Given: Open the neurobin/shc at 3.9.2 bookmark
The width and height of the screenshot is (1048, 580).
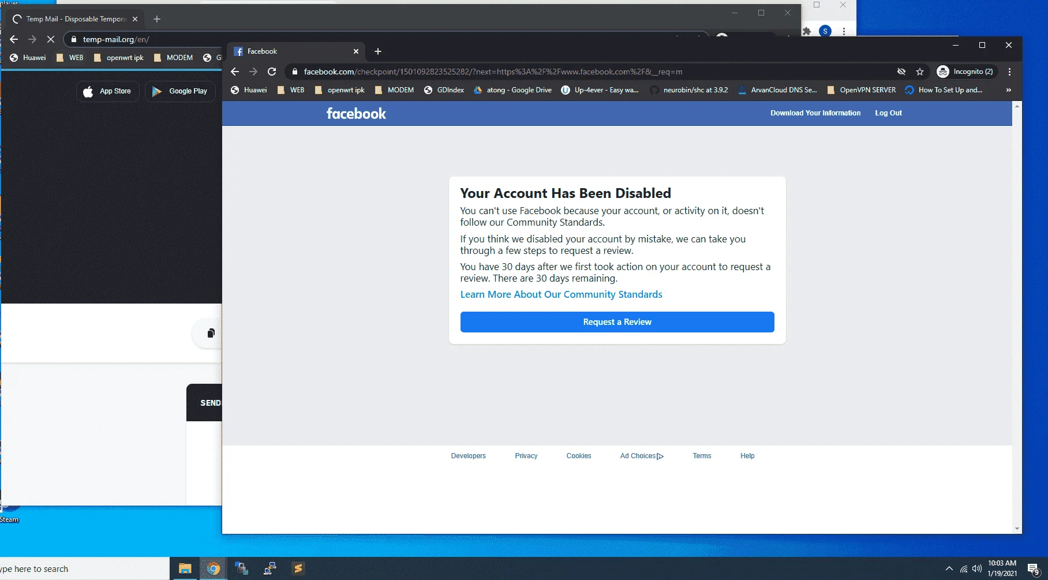Looking at the screenshot, I should [x=689, y=90].
